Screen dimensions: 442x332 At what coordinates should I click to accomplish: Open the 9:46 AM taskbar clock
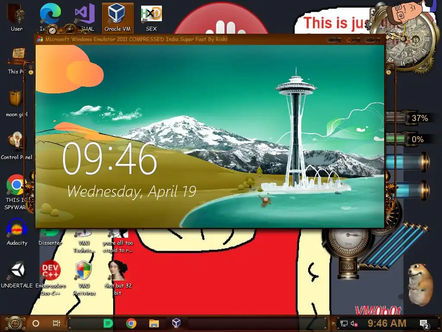(x=387, y=323)
